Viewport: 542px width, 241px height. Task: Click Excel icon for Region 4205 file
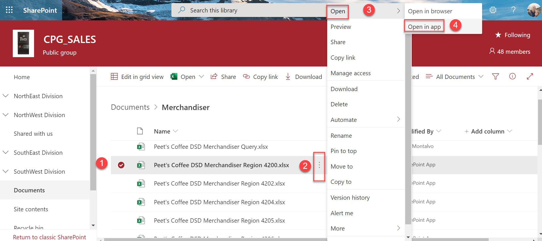(141, 220)
